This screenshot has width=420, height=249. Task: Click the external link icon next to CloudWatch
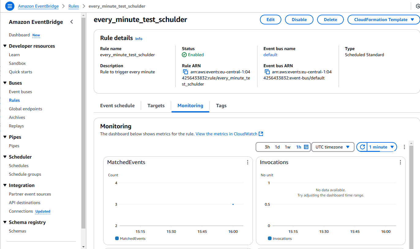pos(261,134)
